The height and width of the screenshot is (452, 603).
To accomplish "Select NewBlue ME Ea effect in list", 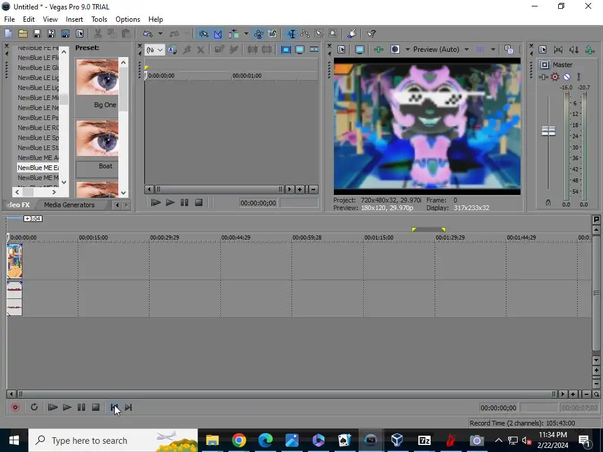I will pyautogui.click(x=38, y=168).
